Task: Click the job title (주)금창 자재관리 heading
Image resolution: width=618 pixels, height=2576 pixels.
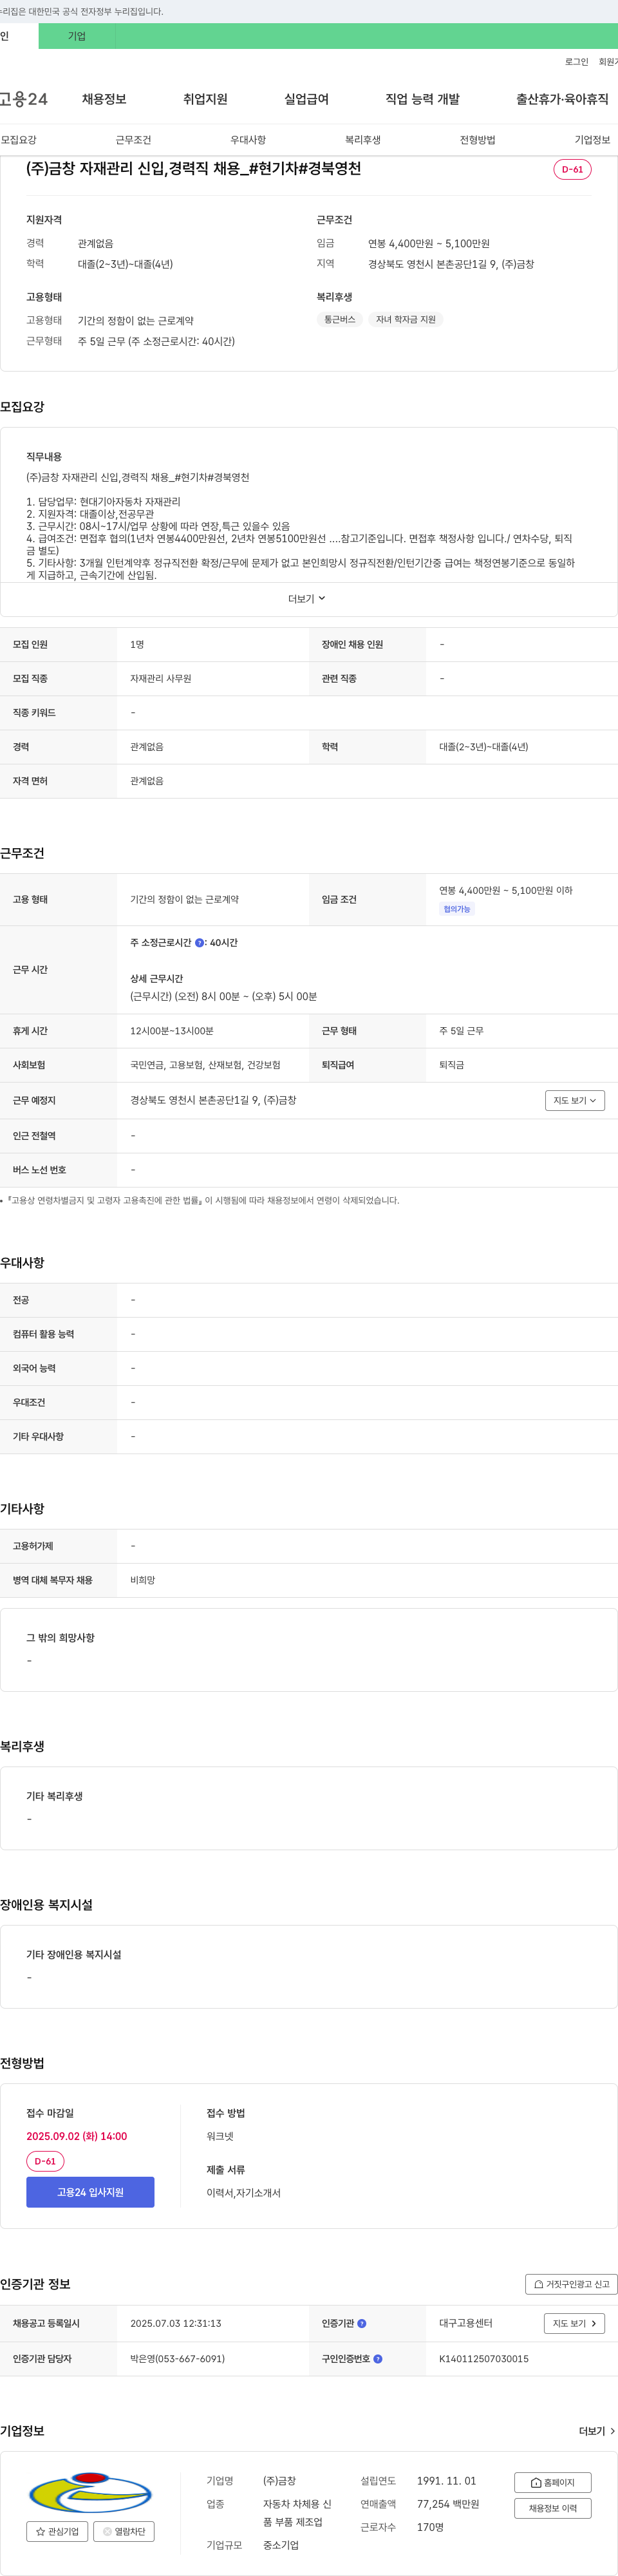Action: (193, 168)
